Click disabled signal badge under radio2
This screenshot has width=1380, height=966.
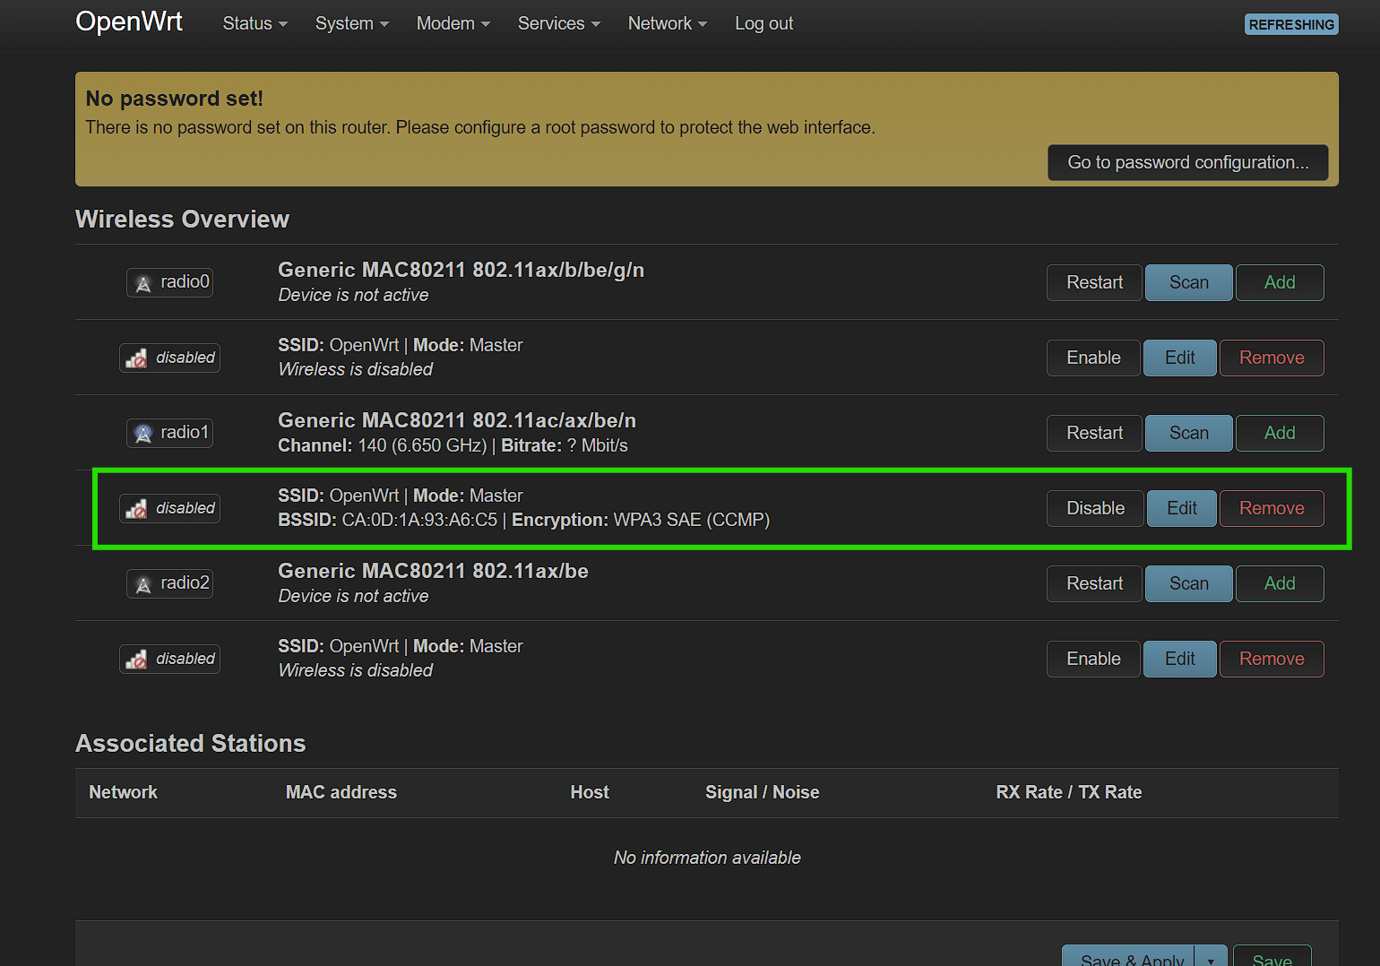(x=169, y=659)
